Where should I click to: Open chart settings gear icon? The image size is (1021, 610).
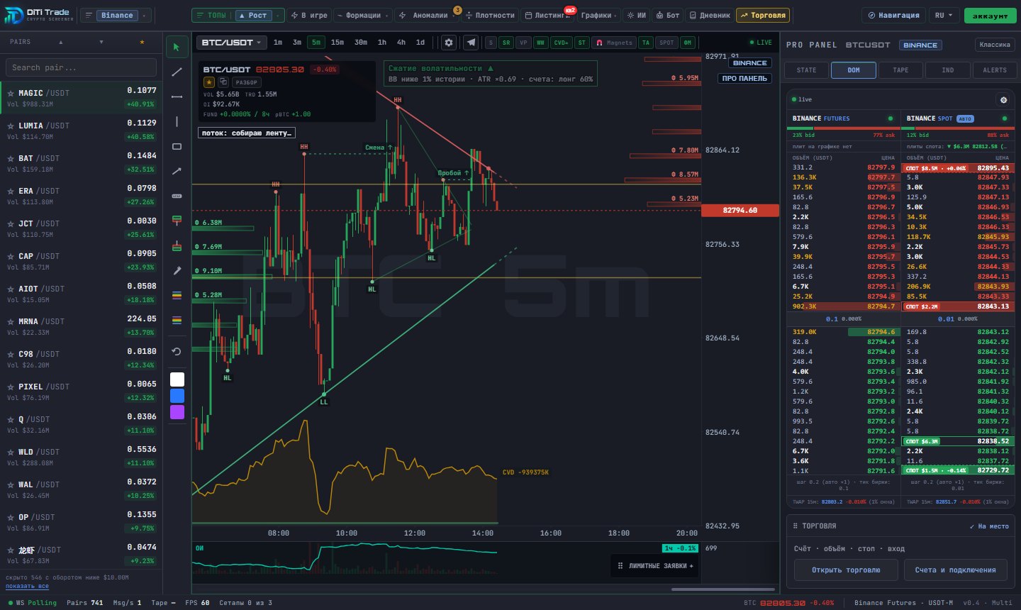click(449, 43)
